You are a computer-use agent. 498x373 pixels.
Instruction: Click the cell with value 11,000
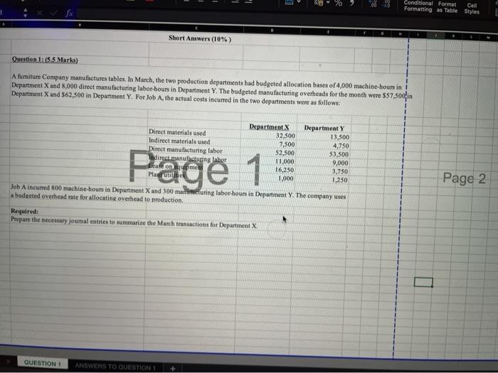tap(285, 161)
